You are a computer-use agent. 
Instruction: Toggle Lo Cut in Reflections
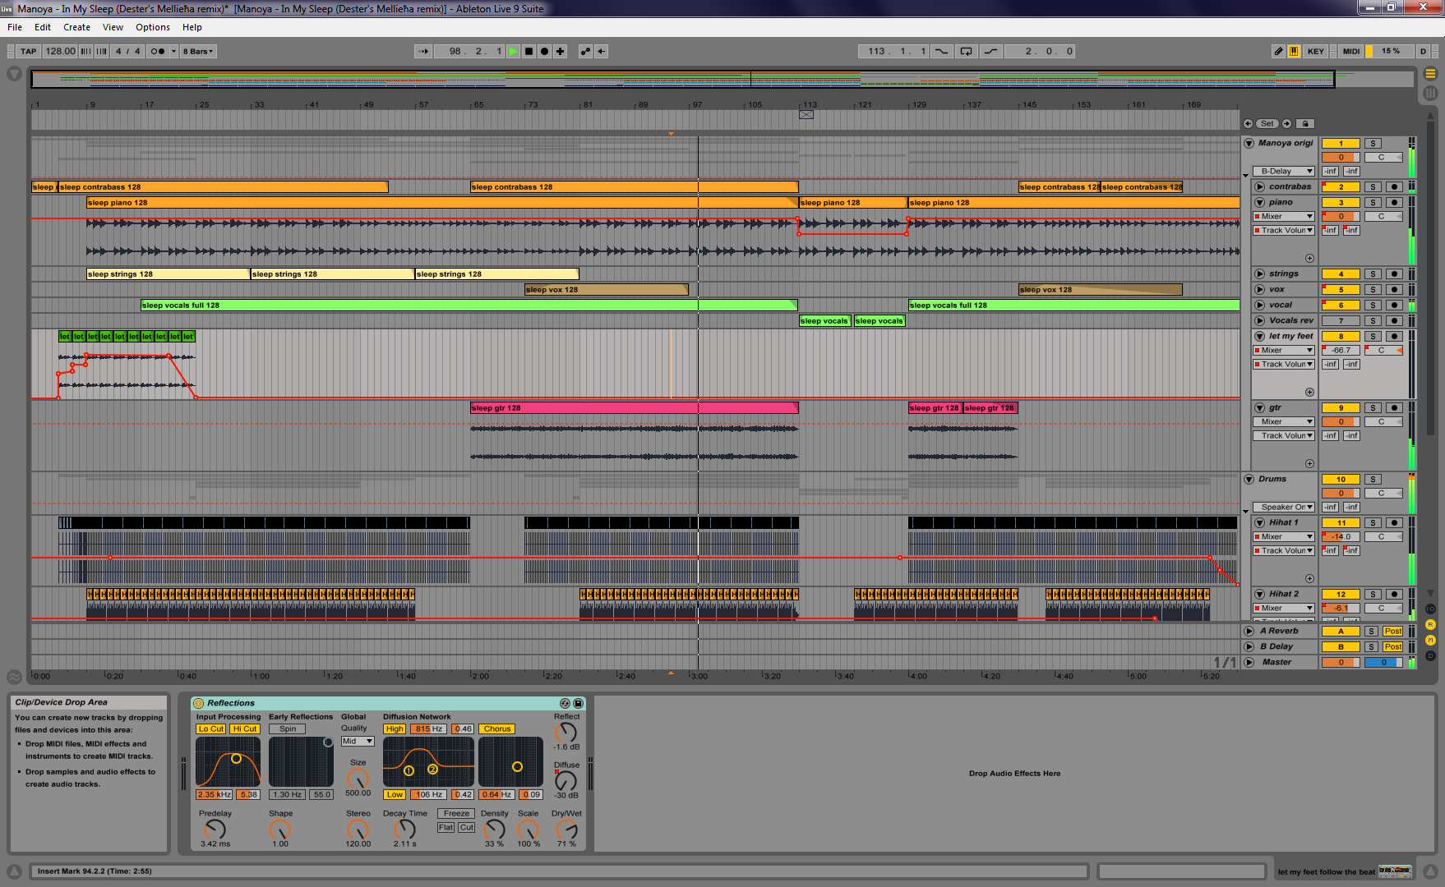tap(210, 729)
